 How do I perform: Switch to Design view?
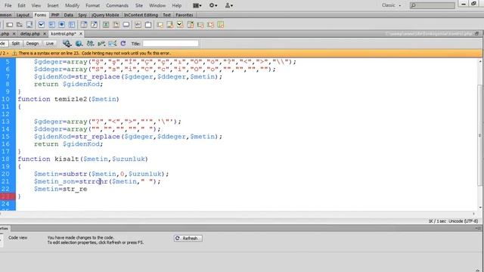[33, 44]
